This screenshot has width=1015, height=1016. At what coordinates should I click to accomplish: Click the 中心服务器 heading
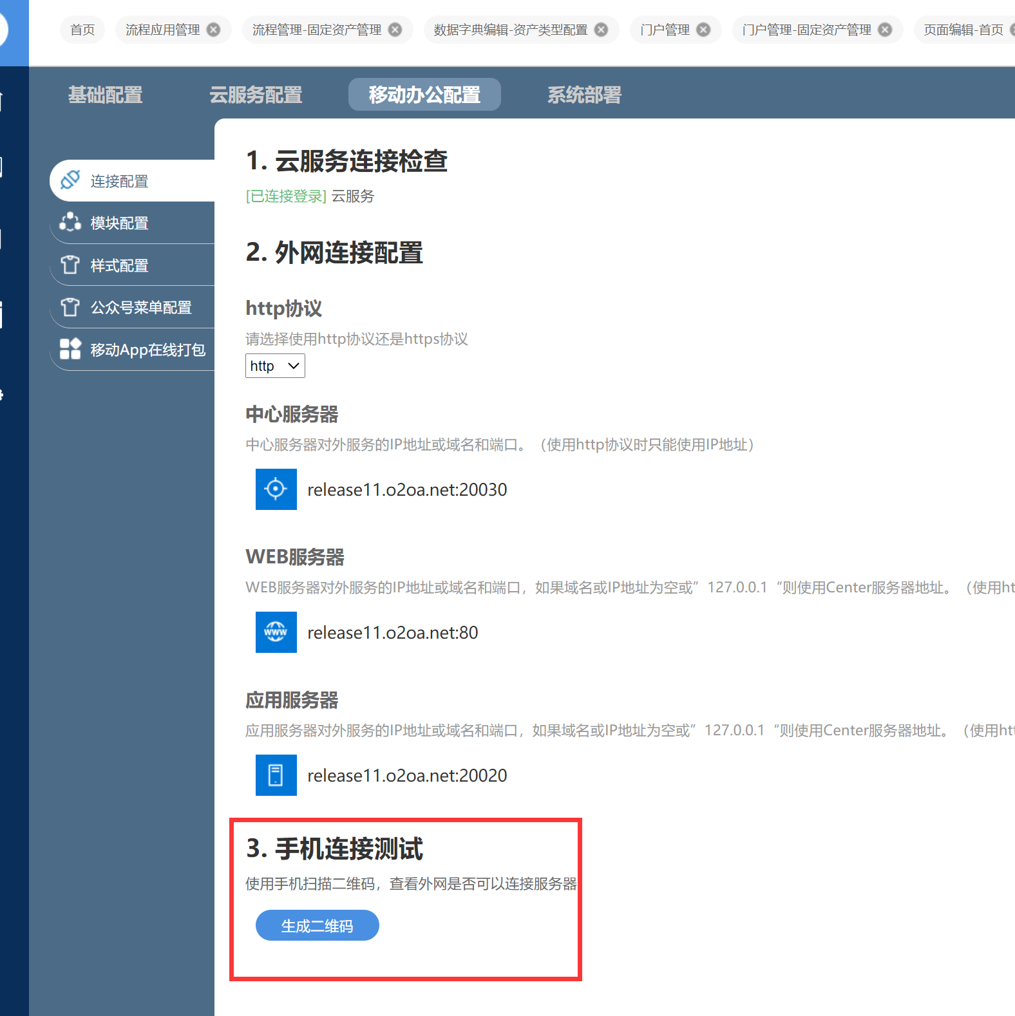click(x=292, y=414)
